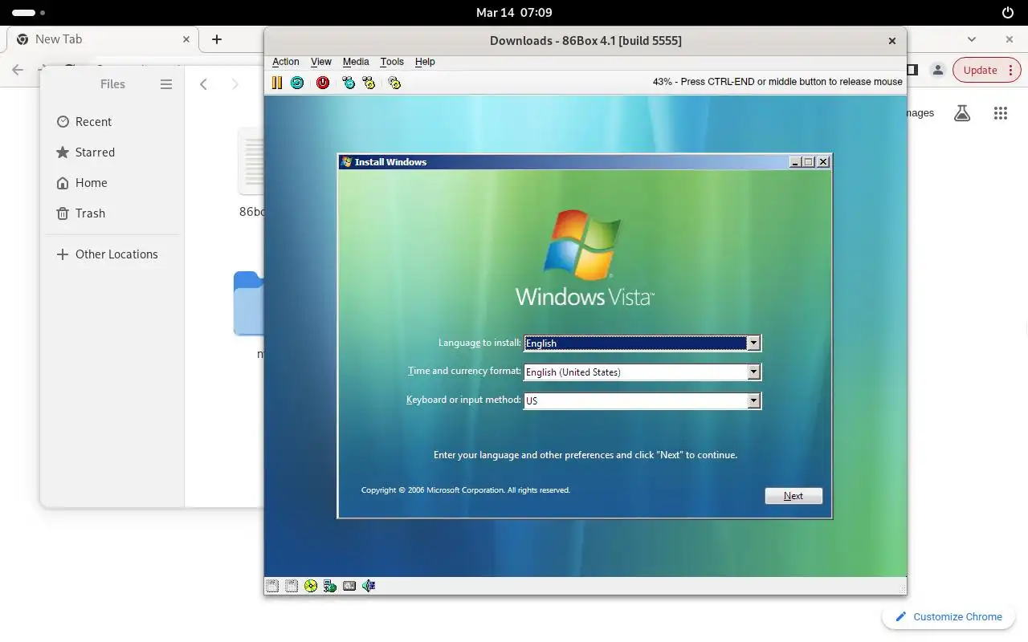
Task: Click the Microsoft copyright notice text
Action: click(x=466, y=490)
